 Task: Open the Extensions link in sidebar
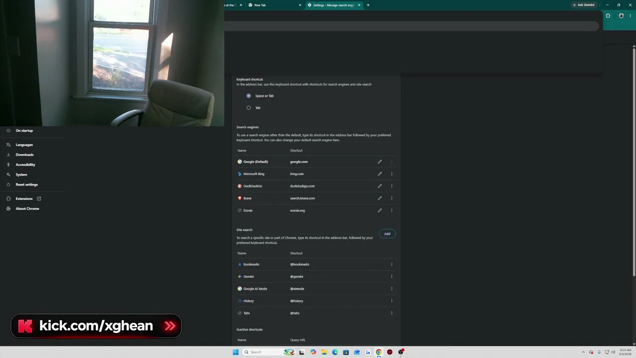(24, 198)
